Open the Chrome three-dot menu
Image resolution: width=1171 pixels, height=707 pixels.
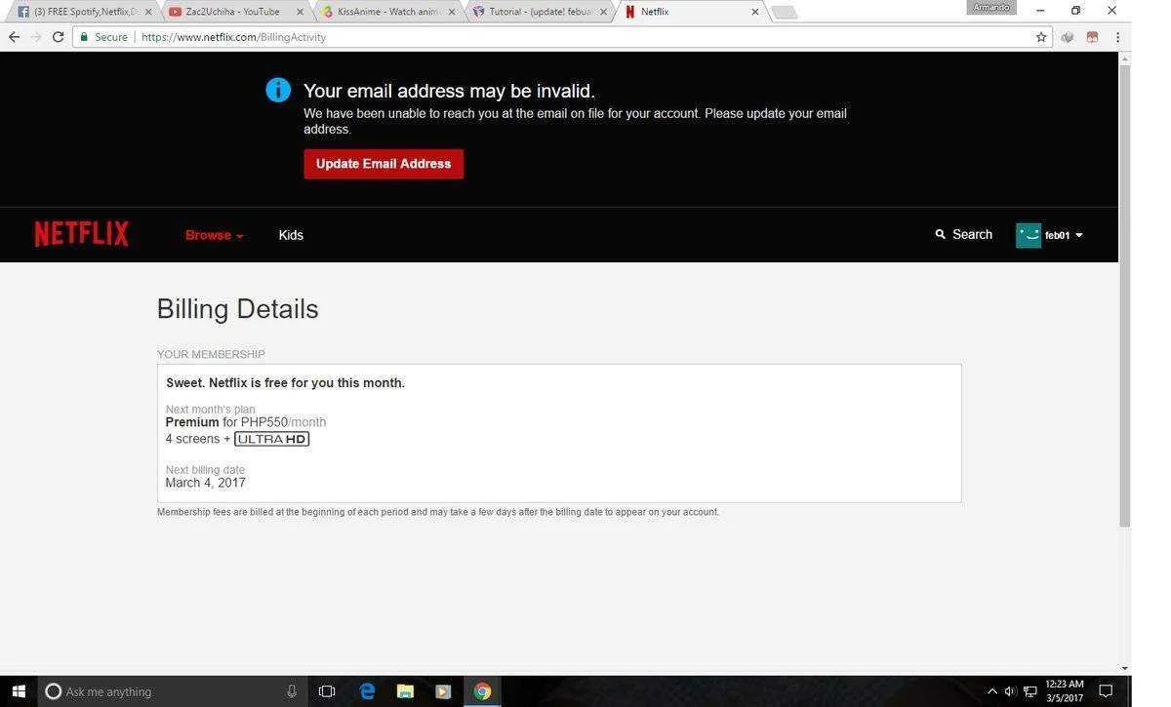(x=1117, y=37)
